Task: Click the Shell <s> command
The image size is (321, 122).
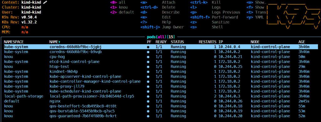Action: pyautogui.click(x=207, y=27)
